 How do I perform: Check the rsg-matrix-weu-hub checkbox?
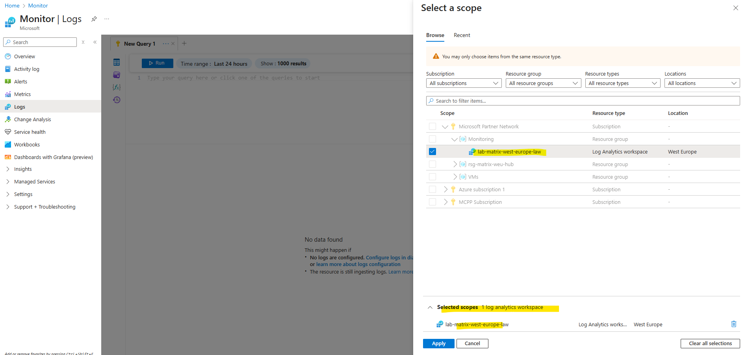tap(432, 164)
